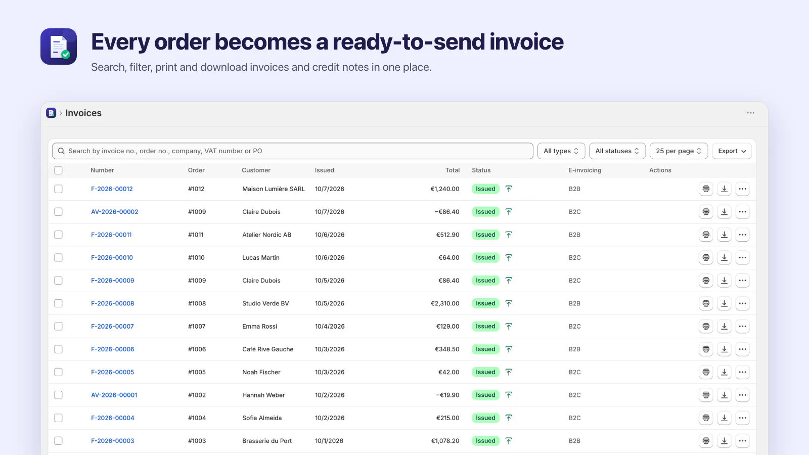809x455 pixels.
Task: Download credit note AV-2026-00001
Action: (724, 395)
